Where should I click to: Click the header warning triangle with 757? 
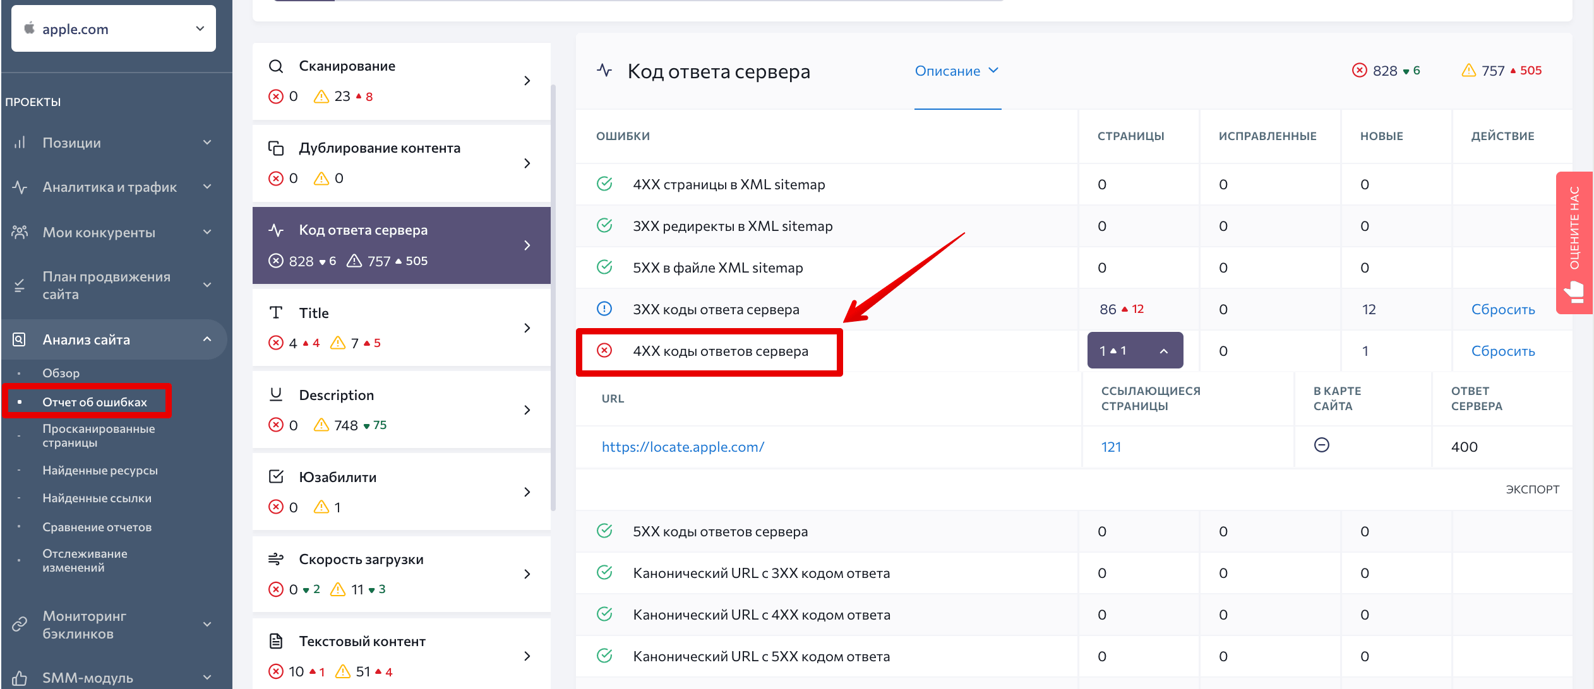(1469, 70)
